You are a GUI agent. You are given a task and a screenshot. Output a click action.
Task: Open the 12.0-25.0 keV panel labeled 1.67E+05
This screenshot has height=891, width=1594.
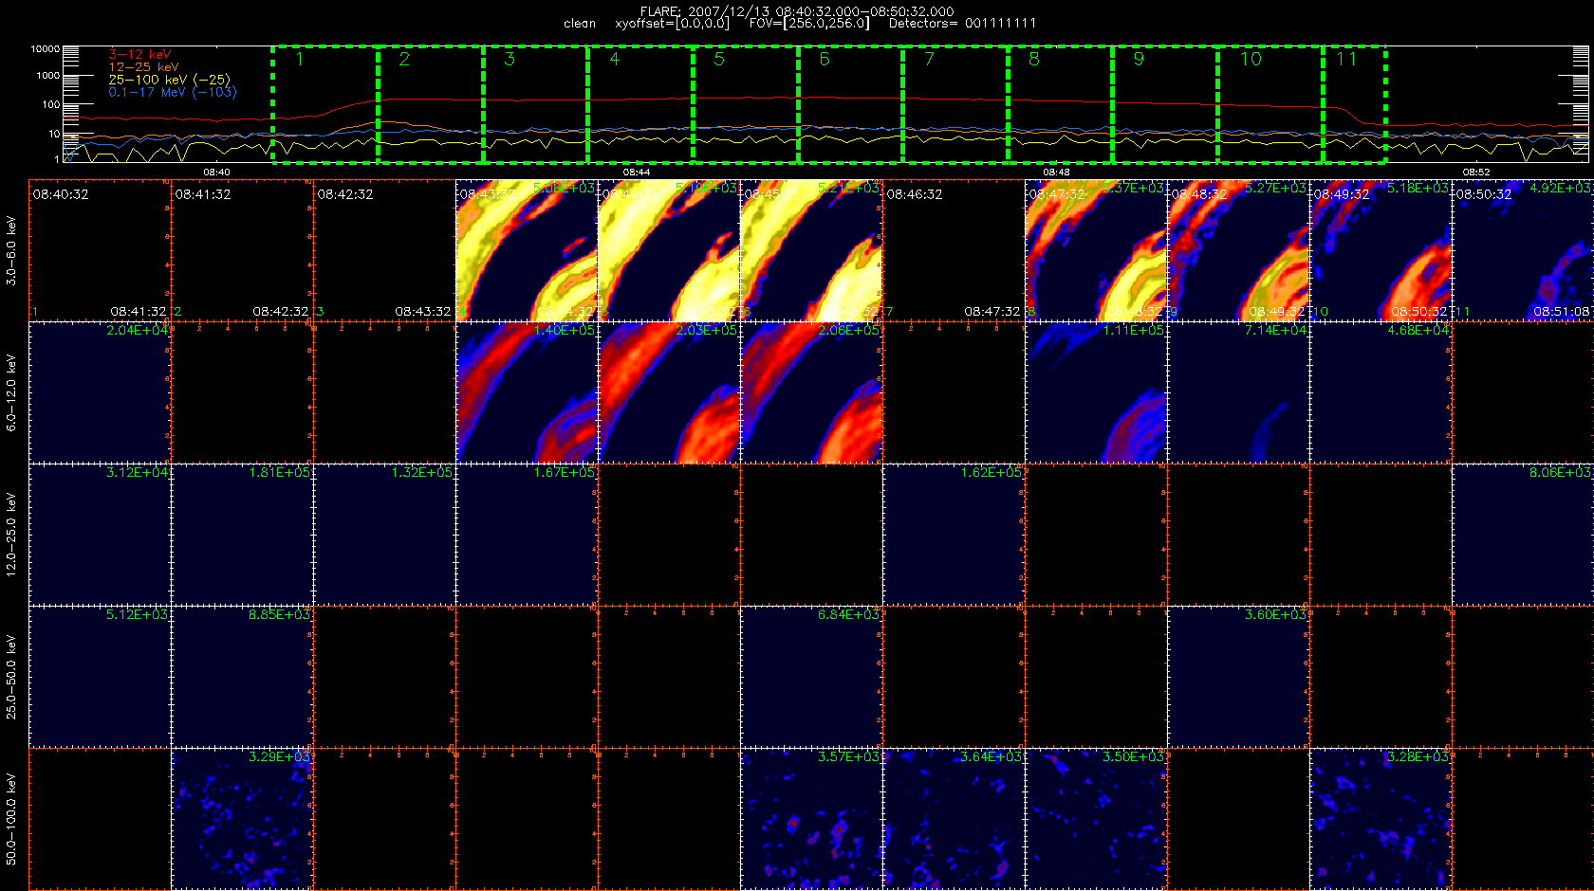527,535
